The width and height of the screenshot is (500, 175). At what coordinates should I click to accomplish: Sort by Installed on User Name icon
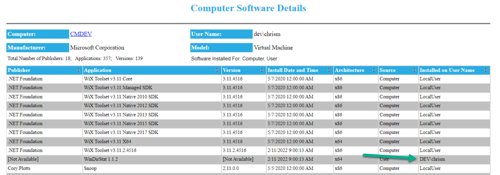(x=486, y=70)
